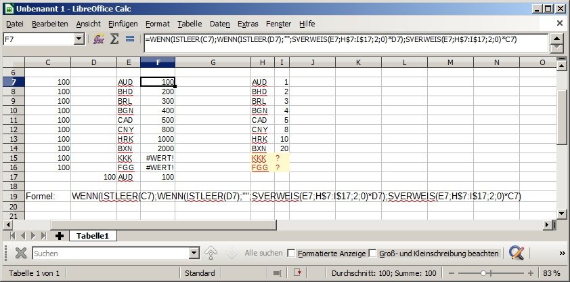The image size is (570, 282).
Task: Click the Sum sigma icon
Action: tap(114, 39)
